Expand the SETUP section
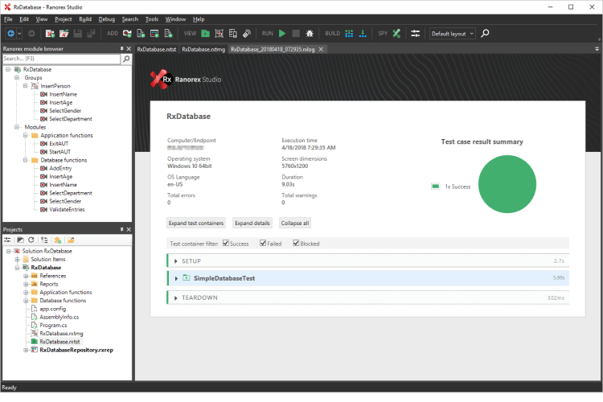The image size is (603, 402). [x=176, y=261]
